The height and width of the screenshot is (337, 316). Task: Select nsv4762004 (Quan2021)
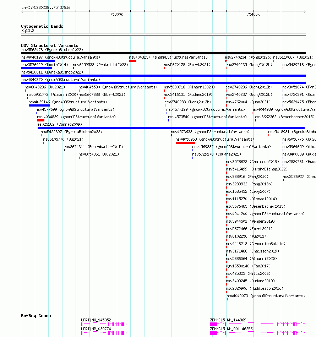click(248, 102)
